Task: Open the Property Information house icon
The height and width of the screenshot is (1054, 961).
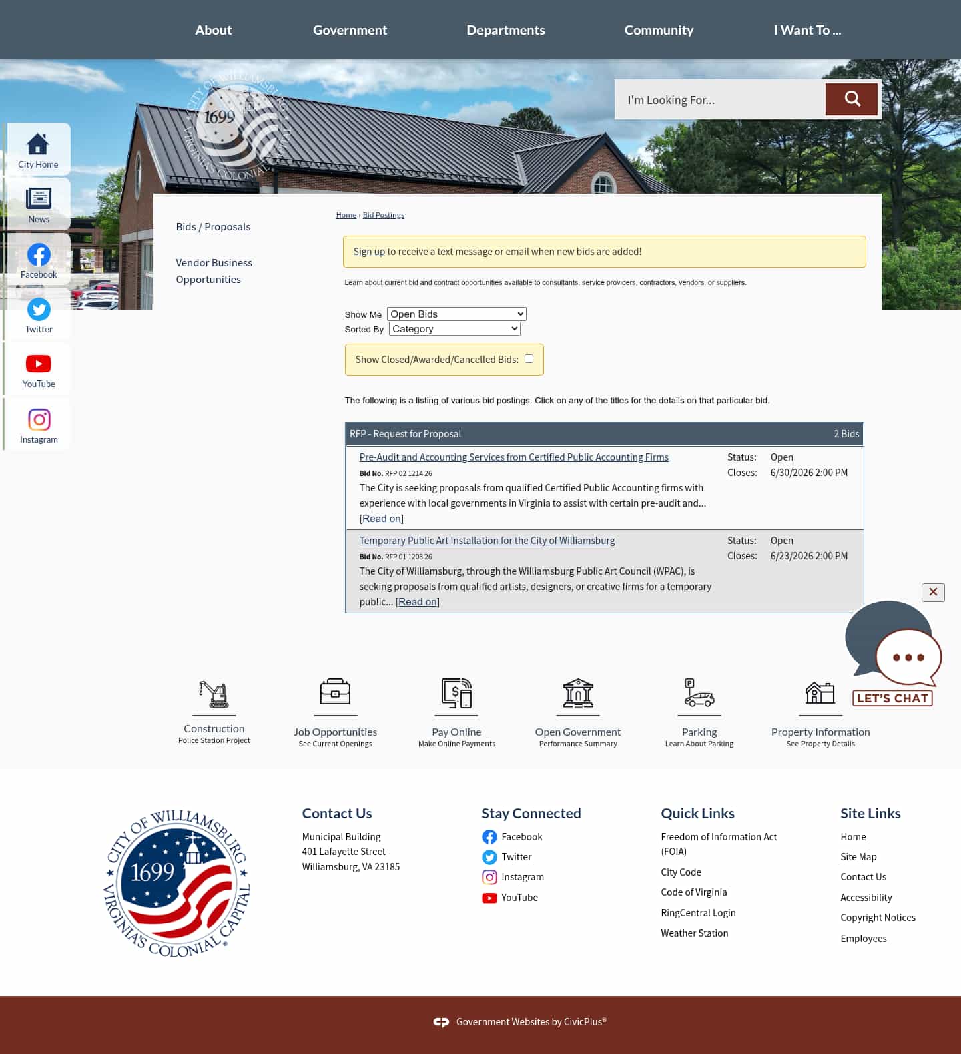Action: (x=820, y=693)
